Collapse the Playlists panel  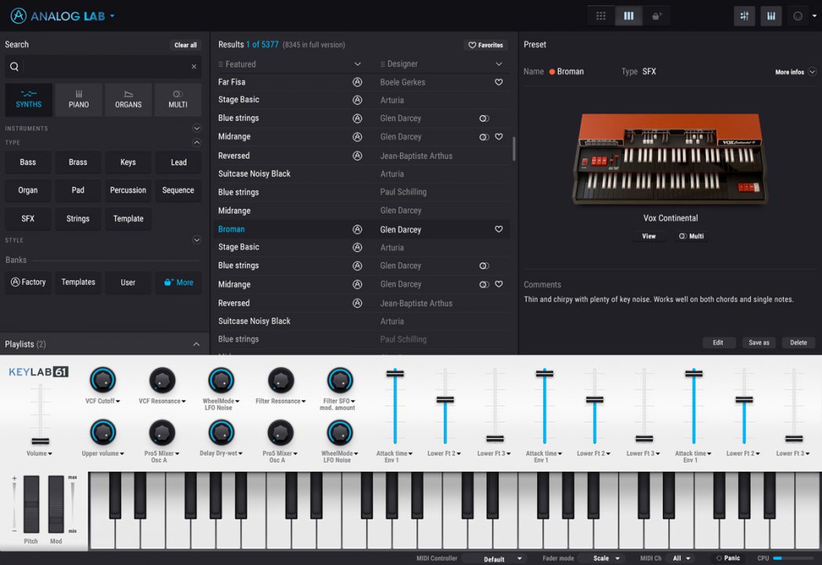196,344
